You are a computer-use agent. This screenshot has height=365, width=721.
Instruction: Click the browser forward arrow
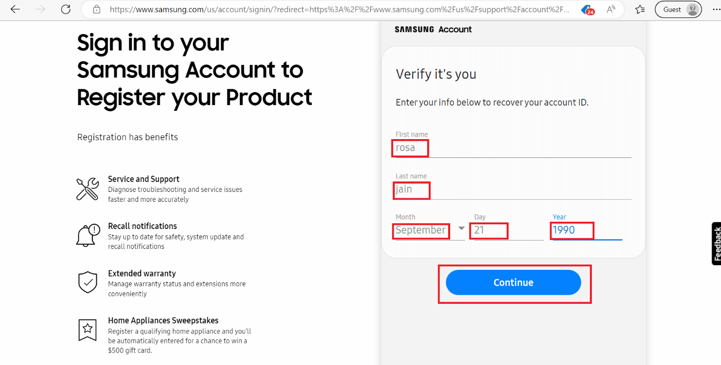[40, 9]
